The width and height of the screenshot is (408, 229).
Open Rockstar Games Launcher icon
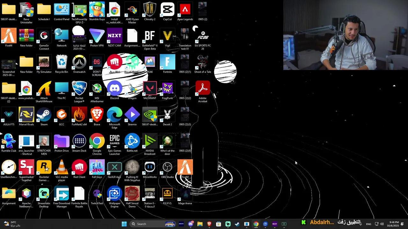coord(44,171)
